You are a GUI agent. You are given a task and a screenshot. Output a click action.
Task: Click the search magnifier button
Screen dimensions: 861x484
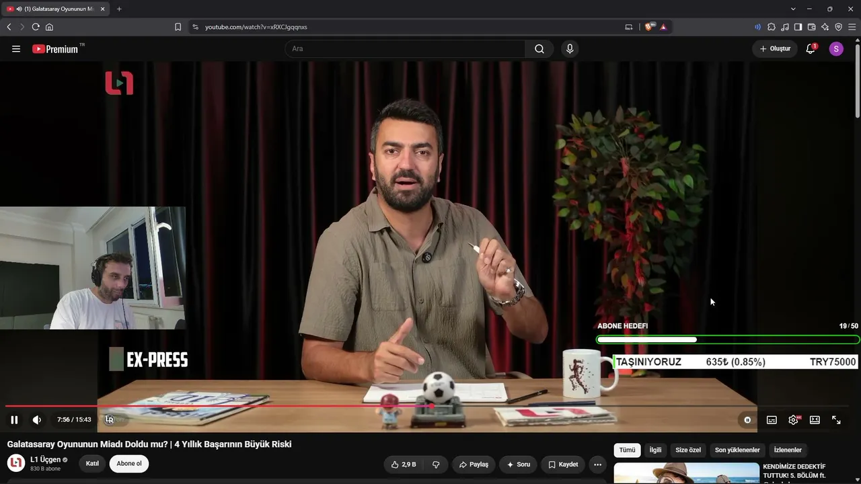tap(539, 48)
